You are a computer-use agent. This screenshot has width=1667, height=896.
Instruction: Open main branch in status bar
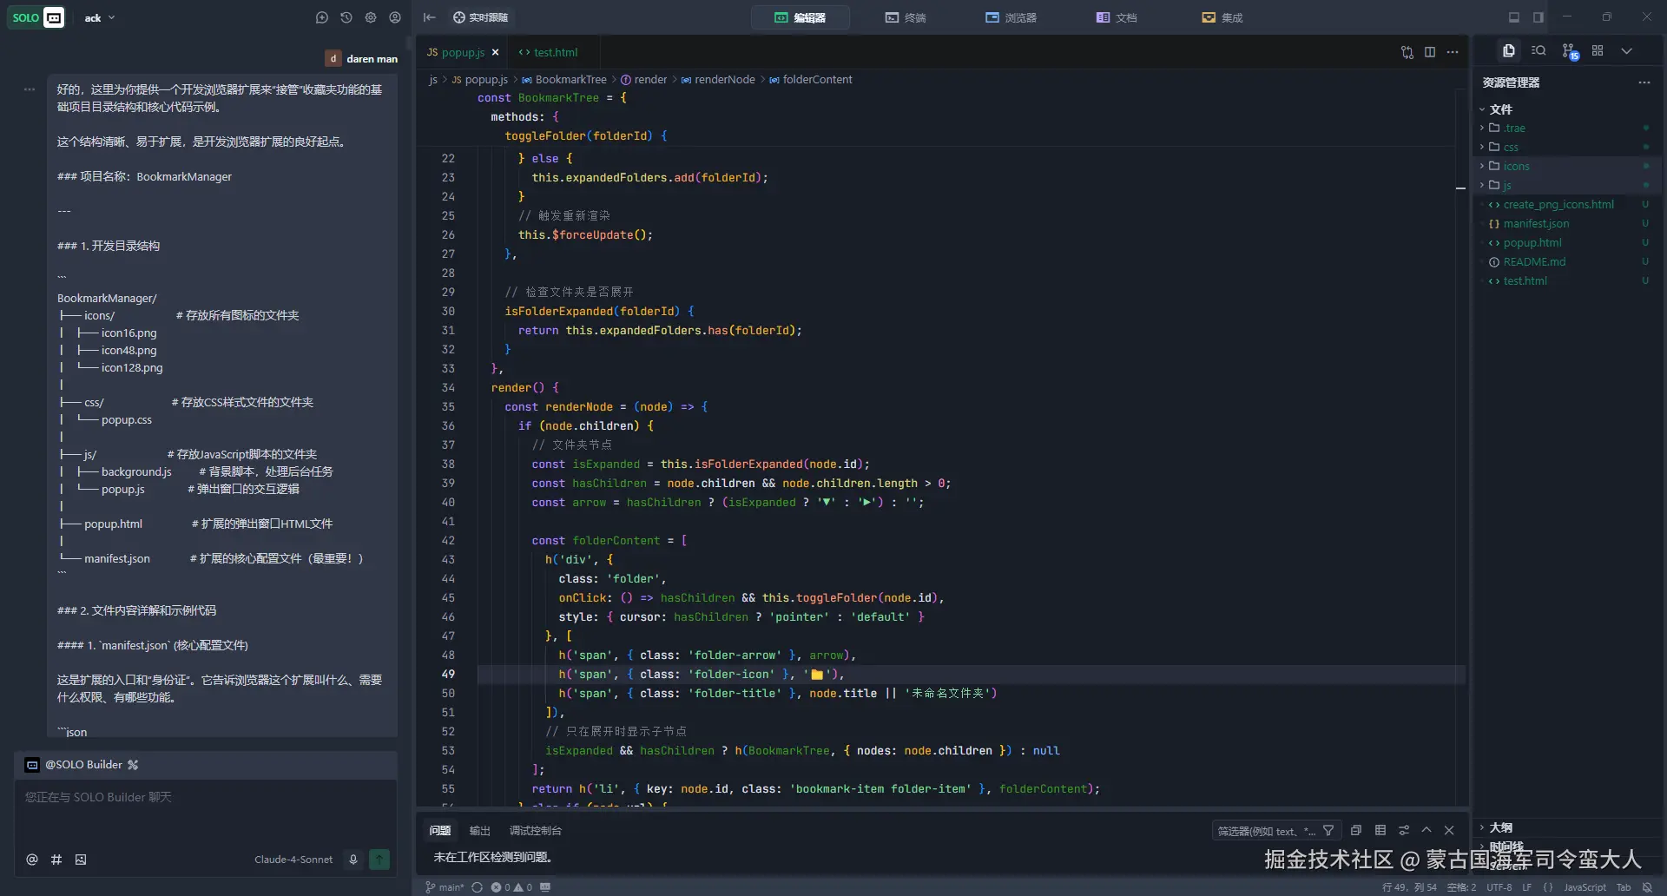coord(445,887)
